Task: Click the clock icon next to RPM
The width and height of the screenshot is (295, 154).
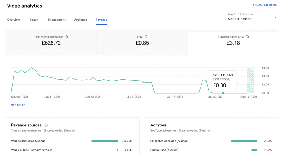Action: tap(146, 37)
